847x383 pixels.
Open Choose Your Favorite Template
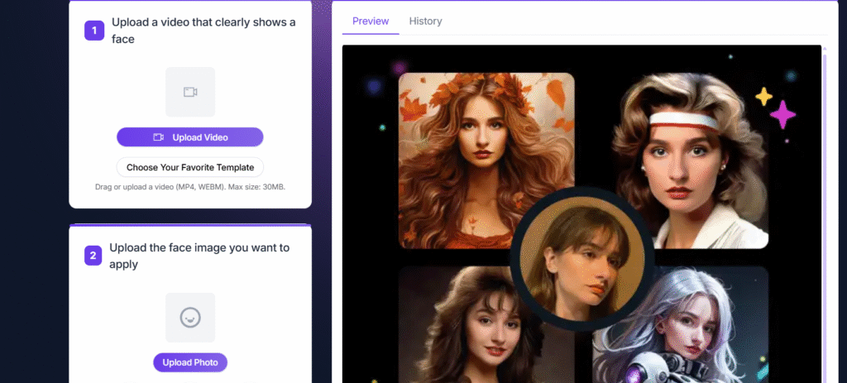point(190,167)
